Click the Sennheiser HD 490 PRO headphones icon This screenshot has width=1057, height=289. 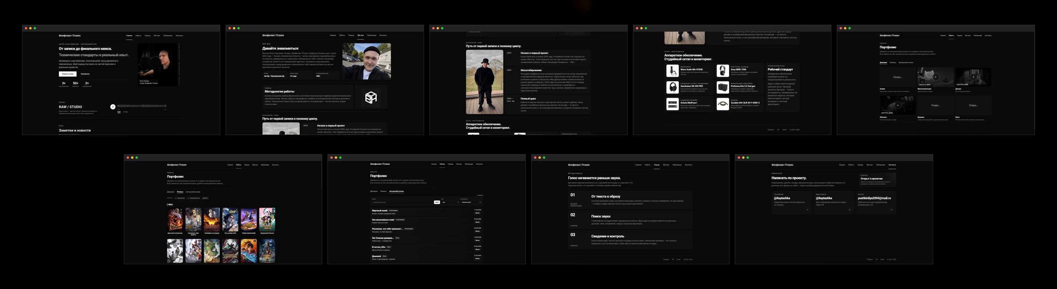[672, 88]
